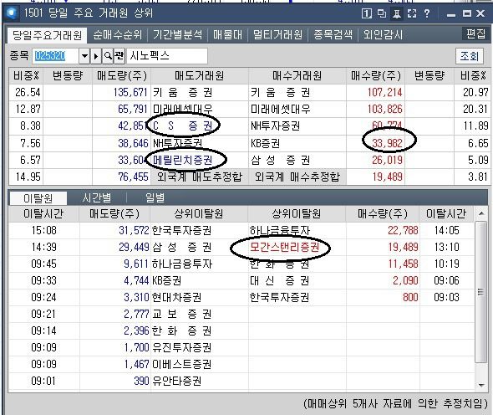Click the screen number '1' icon
Screen dimensions: 493x415
click(366, 13)
